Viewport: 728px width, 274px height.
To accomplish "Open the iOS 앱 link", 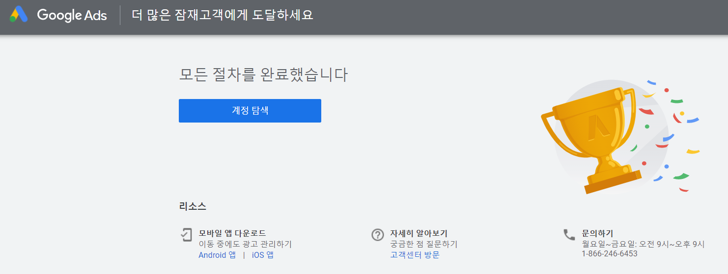I will click(262, 255).
